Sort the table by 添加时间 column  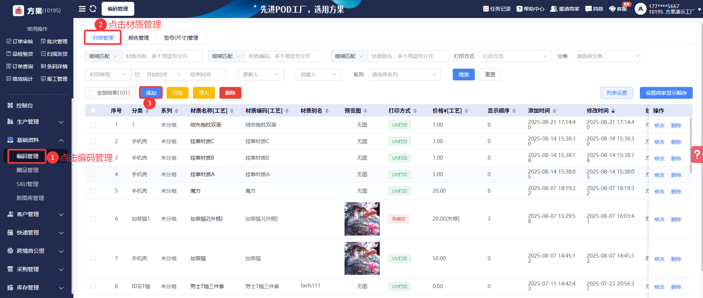tap(554, 111)
